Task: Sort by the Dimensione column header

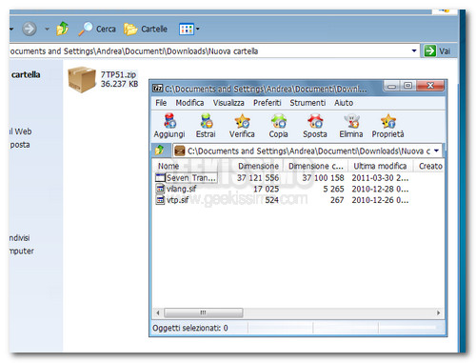Action: point(258,166)
